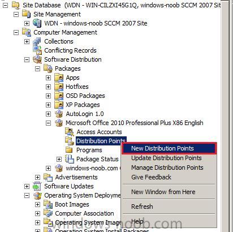Expand the Hotfixes folder
The image size is (233, 232).
click(x=48, y=87)
